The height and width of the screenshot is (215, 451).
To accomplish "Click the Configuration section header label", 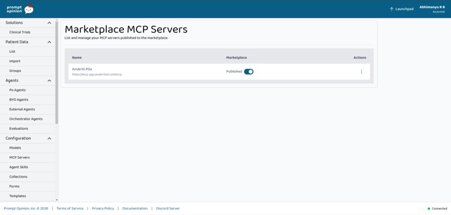I will 18,138.
